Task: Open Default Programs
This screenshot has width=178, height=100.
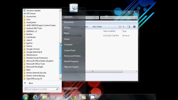Action: pyautogui.click(x=71, y=61)
